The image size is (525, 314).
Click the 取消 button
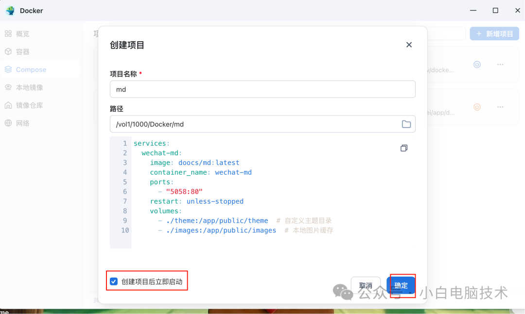coord(366,285)
